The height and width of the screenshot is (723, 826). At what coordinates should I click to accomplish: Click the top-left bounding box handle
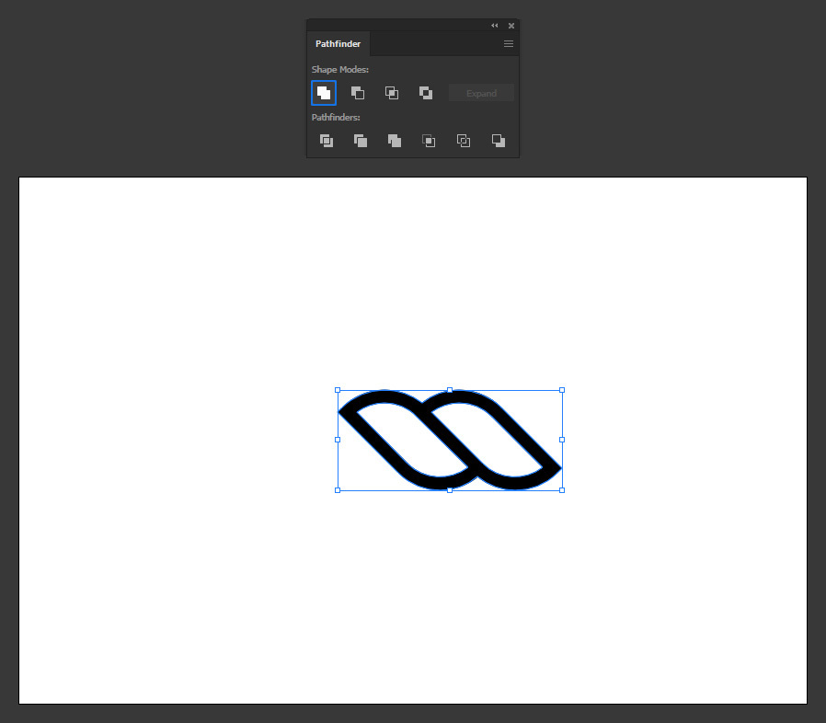pyautogui.click(x=338, y=390)
